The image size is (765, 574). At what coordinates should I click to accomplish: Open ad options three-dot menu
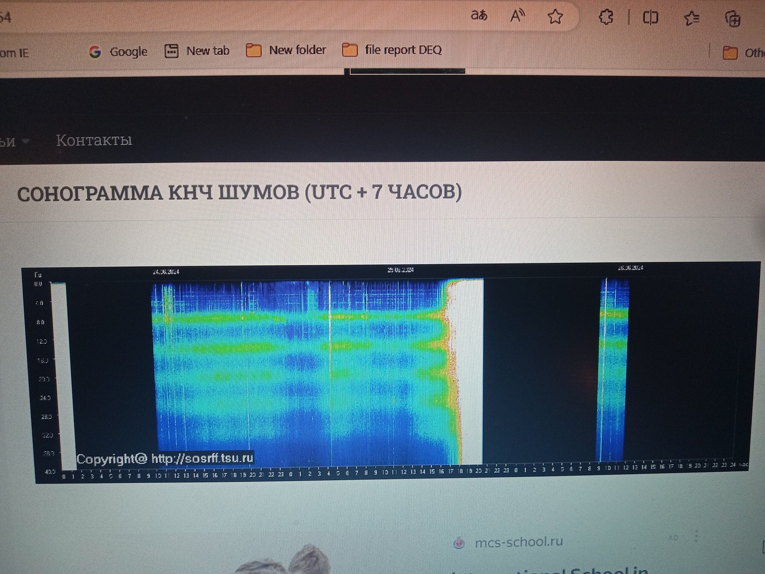coord(697,536)
